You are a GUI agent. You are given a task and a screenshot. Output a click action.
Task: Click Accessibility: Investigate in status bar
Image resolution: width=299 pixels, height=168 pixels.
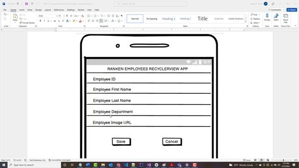point(59,160)
